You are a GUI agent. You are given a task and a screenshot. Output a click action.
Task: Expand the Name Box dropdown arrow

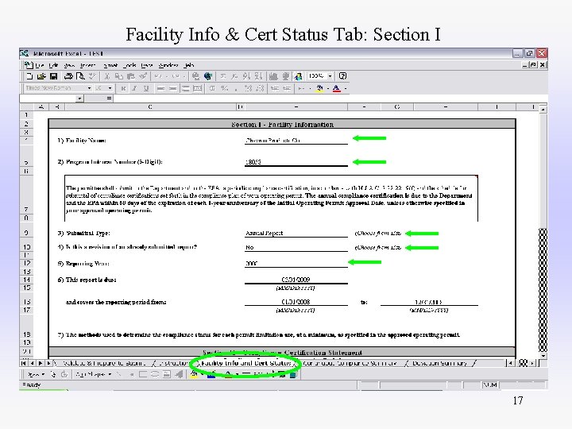[79, 99]
